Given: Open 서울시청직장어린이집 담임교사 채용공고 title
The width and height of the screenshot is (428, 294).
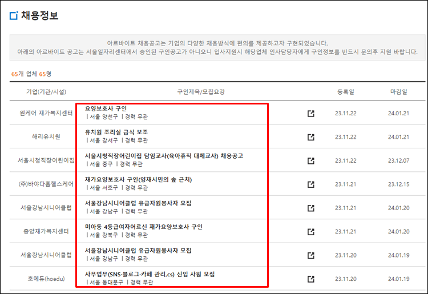Looking at the screenshot, I should [x=164, y=155].
